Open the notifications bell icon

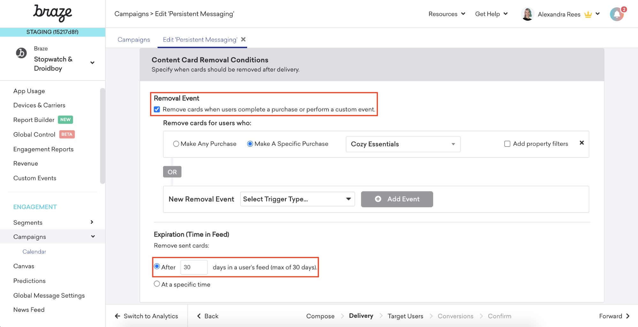click(x=617, y=14)
